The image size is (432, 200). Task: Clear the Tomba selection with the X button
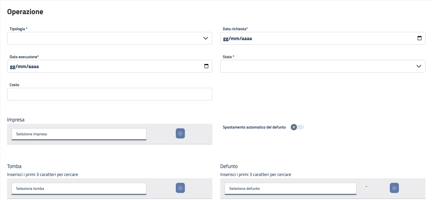pos(180,188)
